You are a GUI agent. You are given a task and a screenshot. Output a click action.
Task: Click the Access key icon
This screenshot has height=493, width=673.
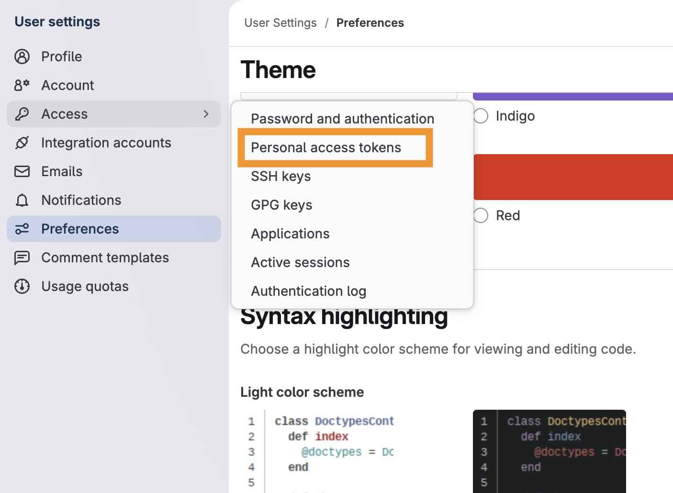[22, 114]
